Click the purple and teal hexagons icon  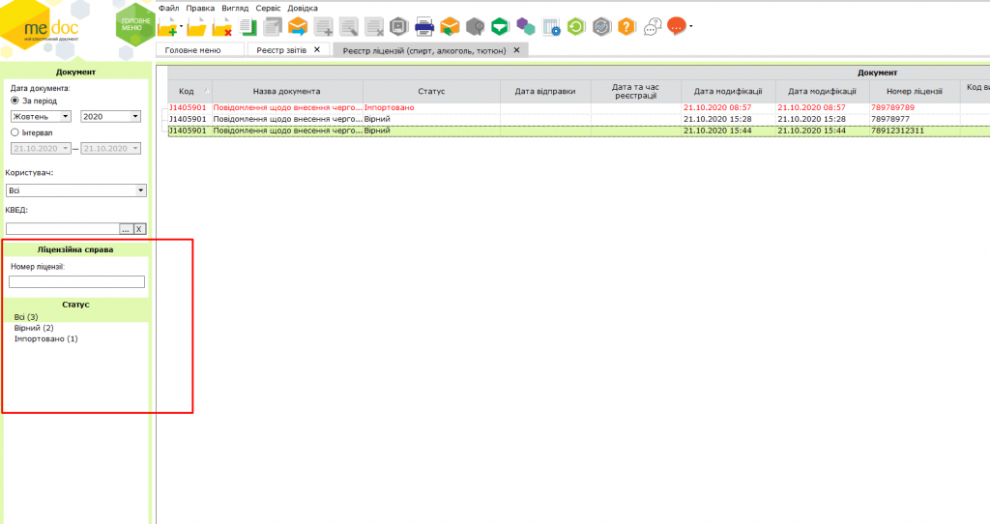(525, 26)
